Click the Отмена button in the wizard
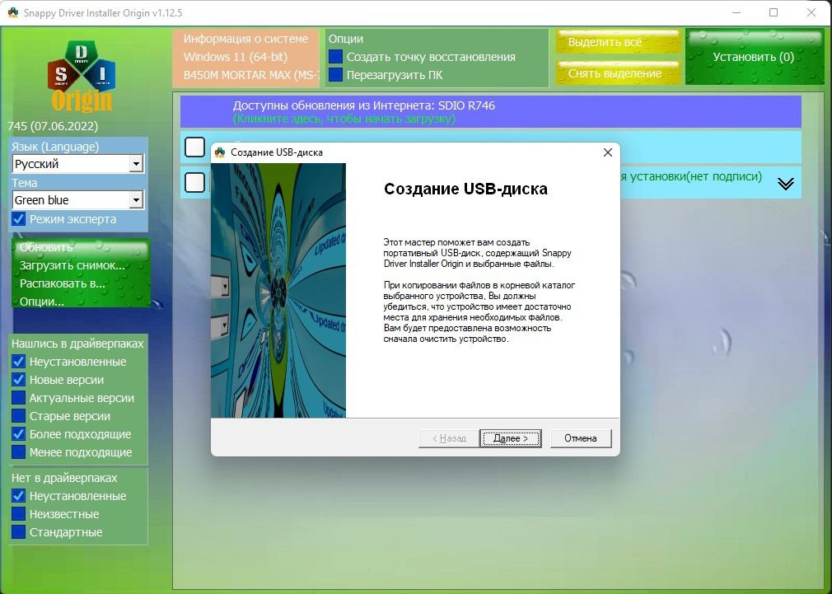Screen dimensions: 832x594 point(580,438)
